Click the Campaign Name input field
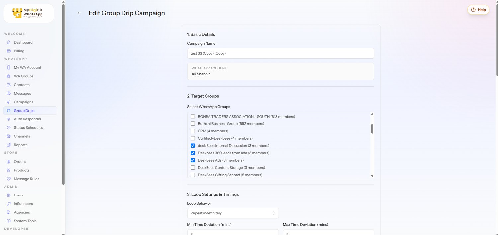 [x=281, y=53]
